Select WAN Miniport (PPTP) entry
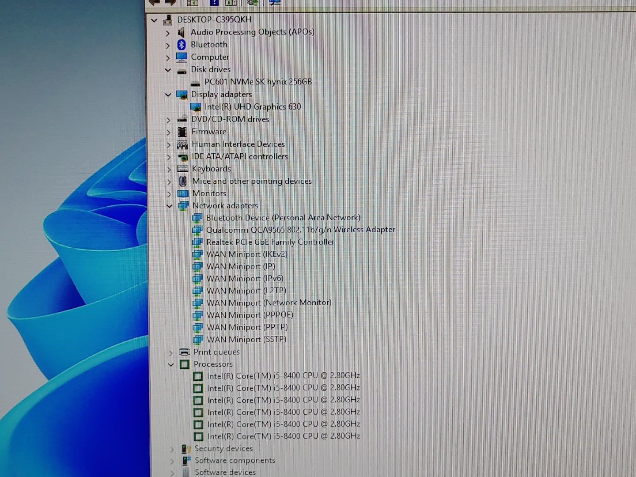Image resolution: width=636 pixels, height=477 pixels. 247,327
